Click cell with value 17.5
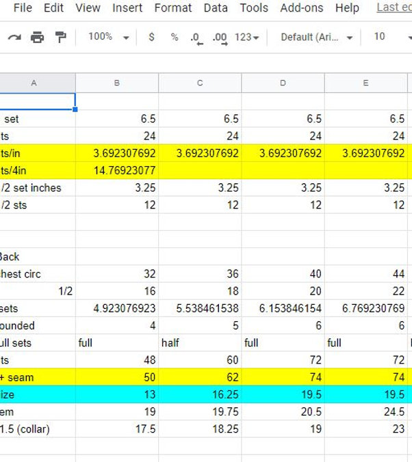The width and height of the screenshot is (412, 462). pyautogui.click(x=117, y=429)
